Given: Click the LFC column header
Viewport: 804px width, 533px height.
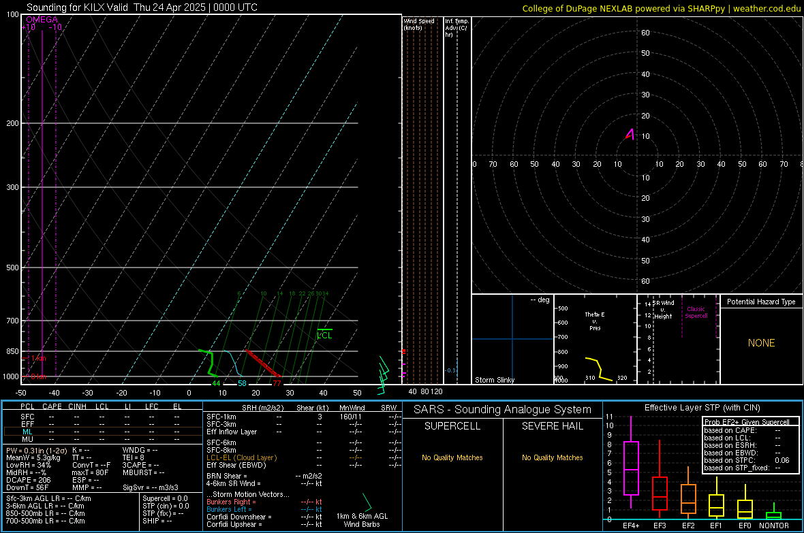Looking at the screenshot, I should coord(152,406).
